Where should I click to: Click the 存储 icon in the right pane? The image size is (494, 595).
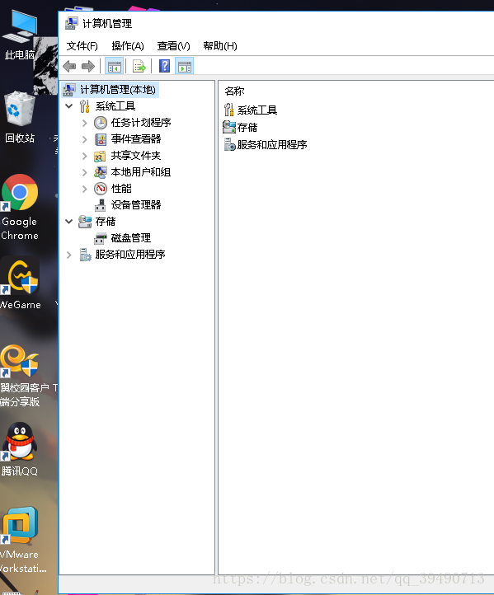229,127
